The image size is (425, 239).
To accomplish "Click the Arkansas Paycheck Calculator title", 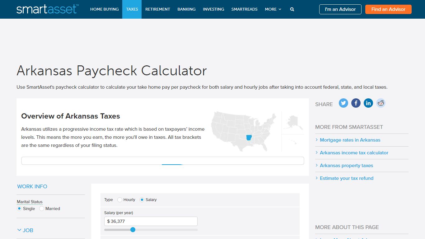I will tap(112, 71).
